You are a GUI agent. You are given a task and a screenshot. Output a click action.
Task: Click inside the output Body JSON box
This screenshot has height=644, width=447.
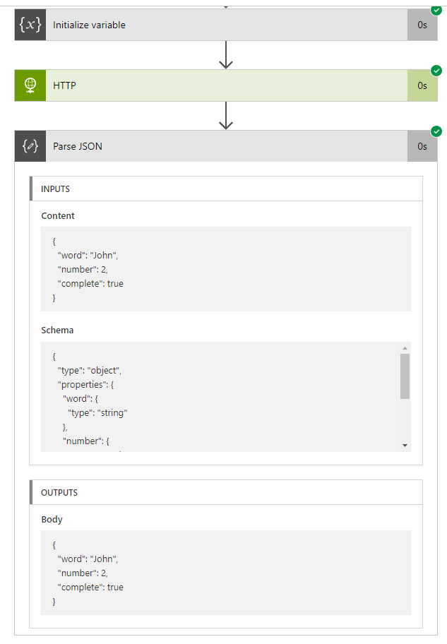pos(225,572)
